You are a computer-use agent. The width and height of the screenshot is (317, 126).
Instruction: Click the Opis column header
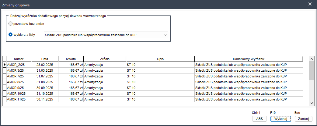tap(160, 59)
